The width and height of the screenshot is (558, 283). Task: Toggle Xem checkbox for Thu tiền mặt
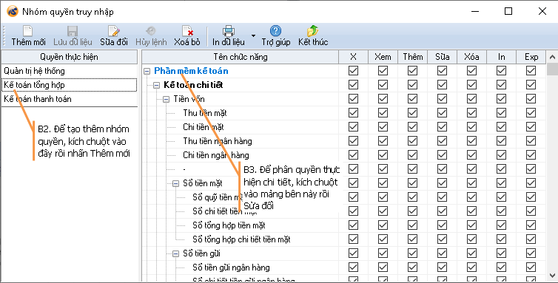pos(383,113)
